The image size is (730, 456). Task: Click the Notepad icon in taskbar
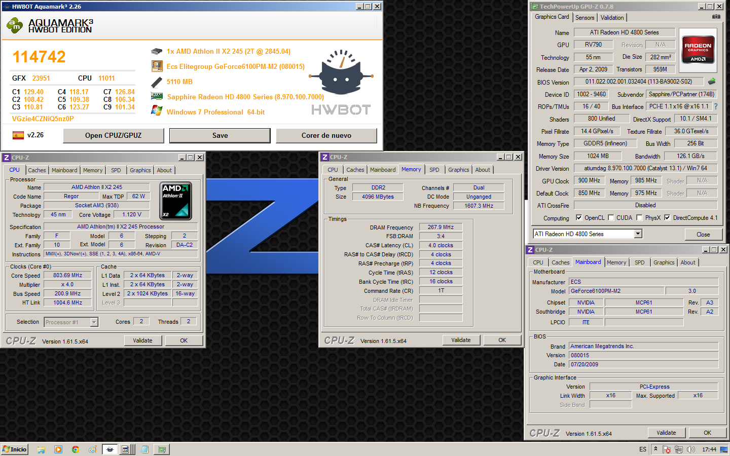(x=145, y=449)
